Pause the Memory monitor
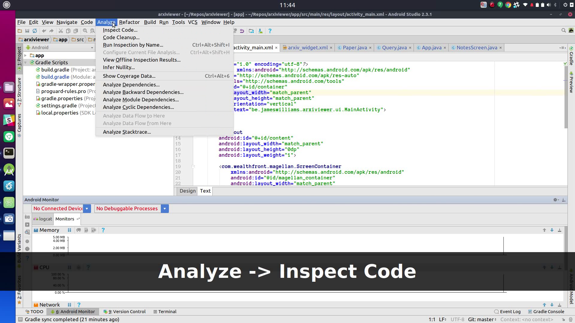Screen dimensions: 575x323 pos(69,230)
